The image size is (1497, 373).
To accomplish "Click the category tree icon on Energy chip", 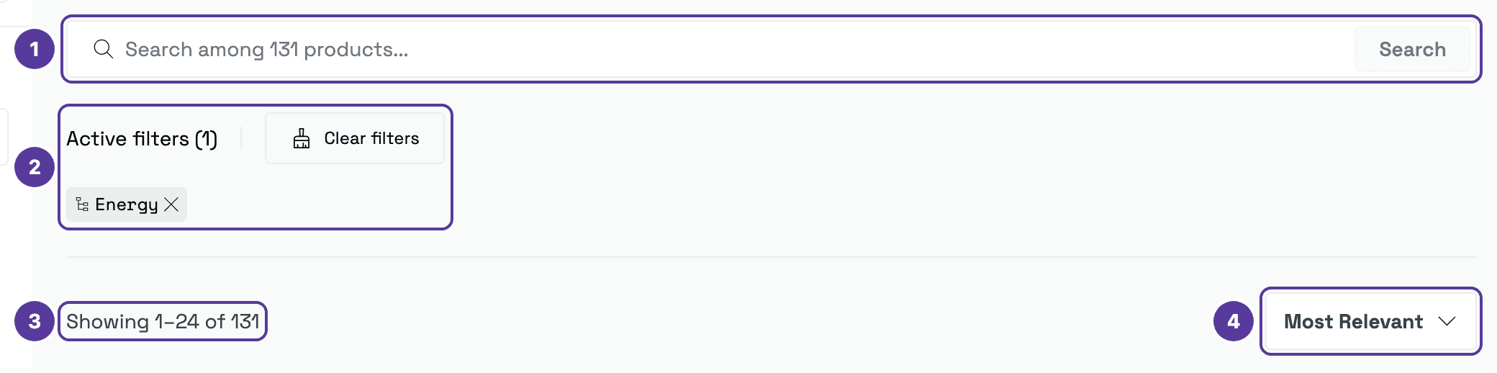I will tap(82, 205).
